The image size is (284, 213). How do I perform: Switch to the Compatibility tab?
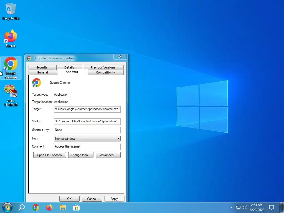tap(105, 72)
